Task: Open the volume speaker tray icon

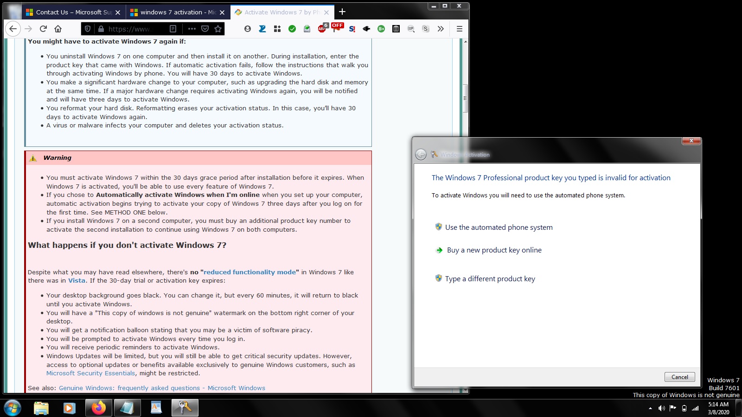Action: 661,408
